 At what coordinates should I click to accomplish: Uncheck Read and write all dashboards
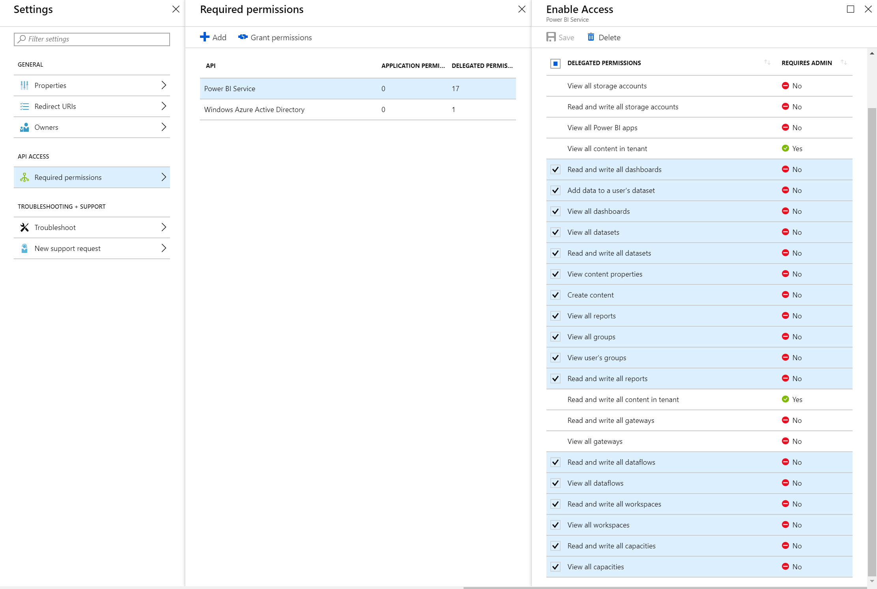pos(555,169)
